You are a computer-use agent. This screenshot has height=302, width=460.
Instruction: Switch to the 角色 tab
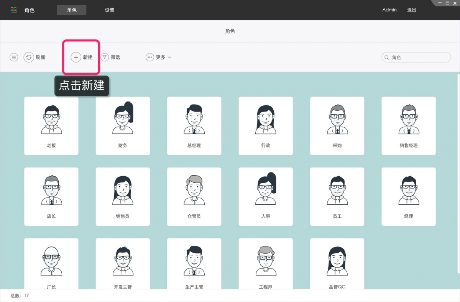72,10
